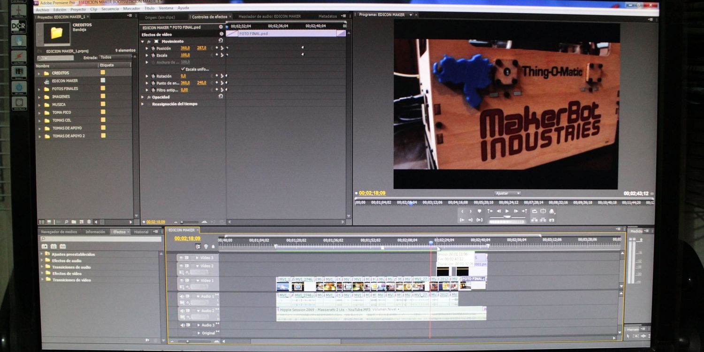Step back one frame in Program monitor
Viewport: 704px width, 352px height.
[x=498, y=211]
